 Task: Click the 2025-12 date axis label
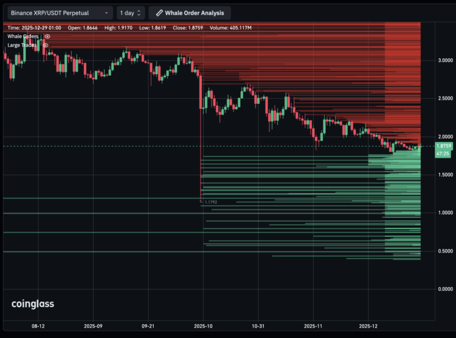pyautogui.click(x=368, y=326)
